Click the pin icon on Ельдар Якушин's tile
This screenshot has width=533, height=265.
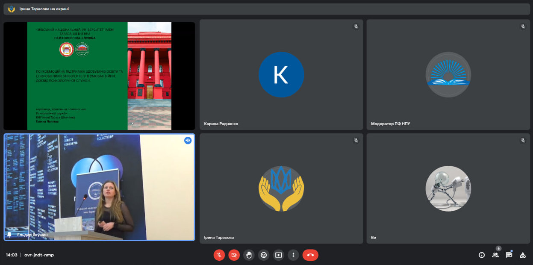click(9, 235)
